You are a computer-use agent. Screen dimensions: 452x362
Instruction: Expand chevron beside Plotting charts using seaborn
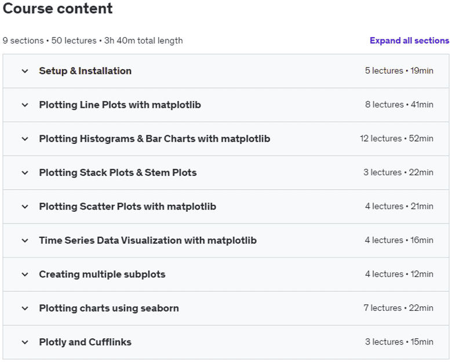tap(25, 308)
